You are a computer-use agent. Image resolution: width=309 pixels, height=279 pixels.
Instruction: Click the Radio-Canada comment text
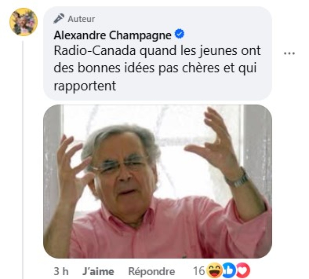click(157, 68)
